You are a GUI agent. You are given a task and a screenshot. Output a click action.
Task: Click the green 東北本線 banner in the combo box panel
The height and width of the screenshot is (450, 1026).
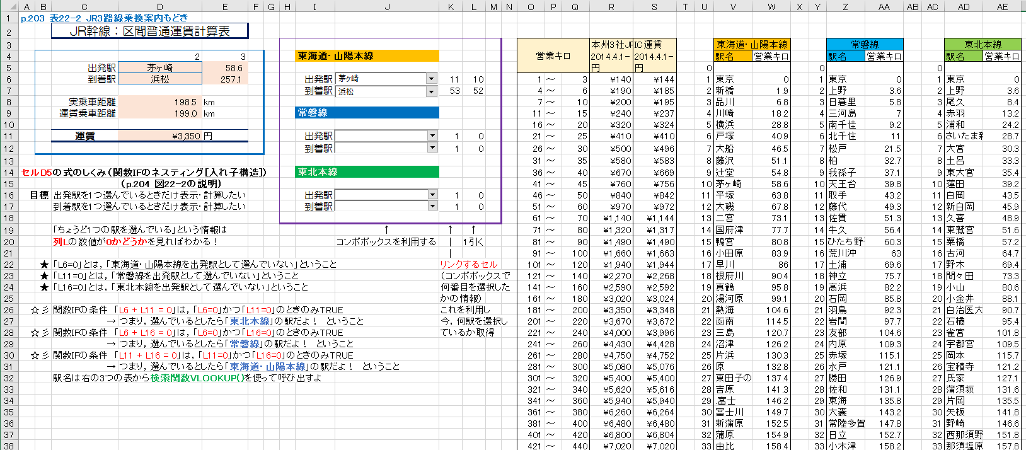[367, 172]
